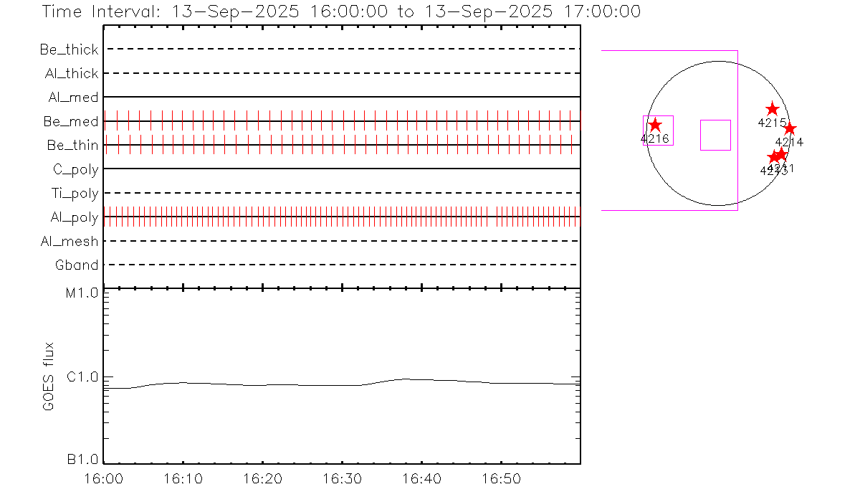Click the Al_mesh filter label
Viewport: 860px width, 502px height.
70,241
